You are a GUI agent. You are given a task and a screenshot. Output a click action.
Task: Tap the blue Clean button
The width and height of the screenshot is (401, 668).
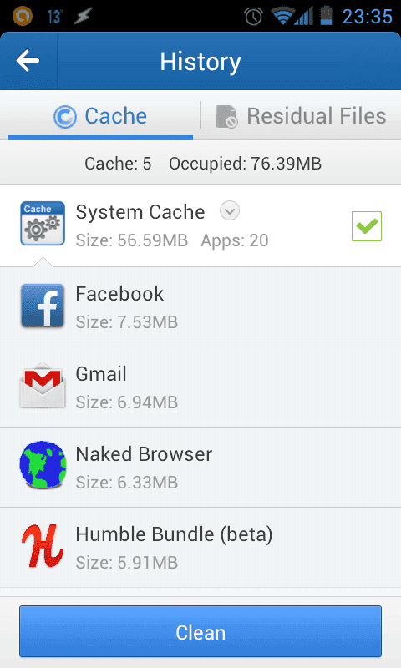[200, 631]
